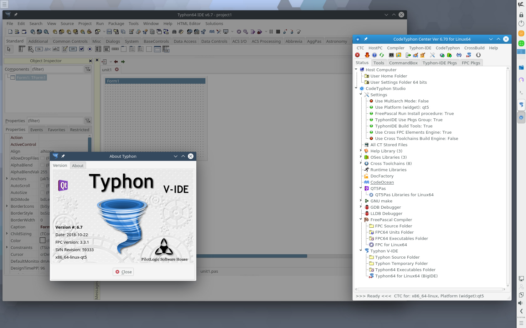Click the Color property swatch in Object Inspector

pos(43,240)
